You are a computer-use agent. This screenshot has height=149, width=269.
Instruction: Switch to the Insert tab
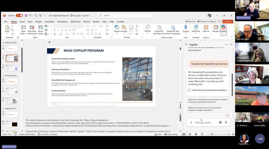click(x=22, y=22)
